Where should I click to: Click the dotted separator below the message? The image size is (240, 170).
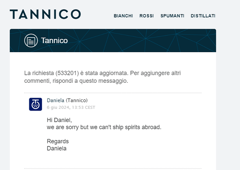click(x=113, y=169)
